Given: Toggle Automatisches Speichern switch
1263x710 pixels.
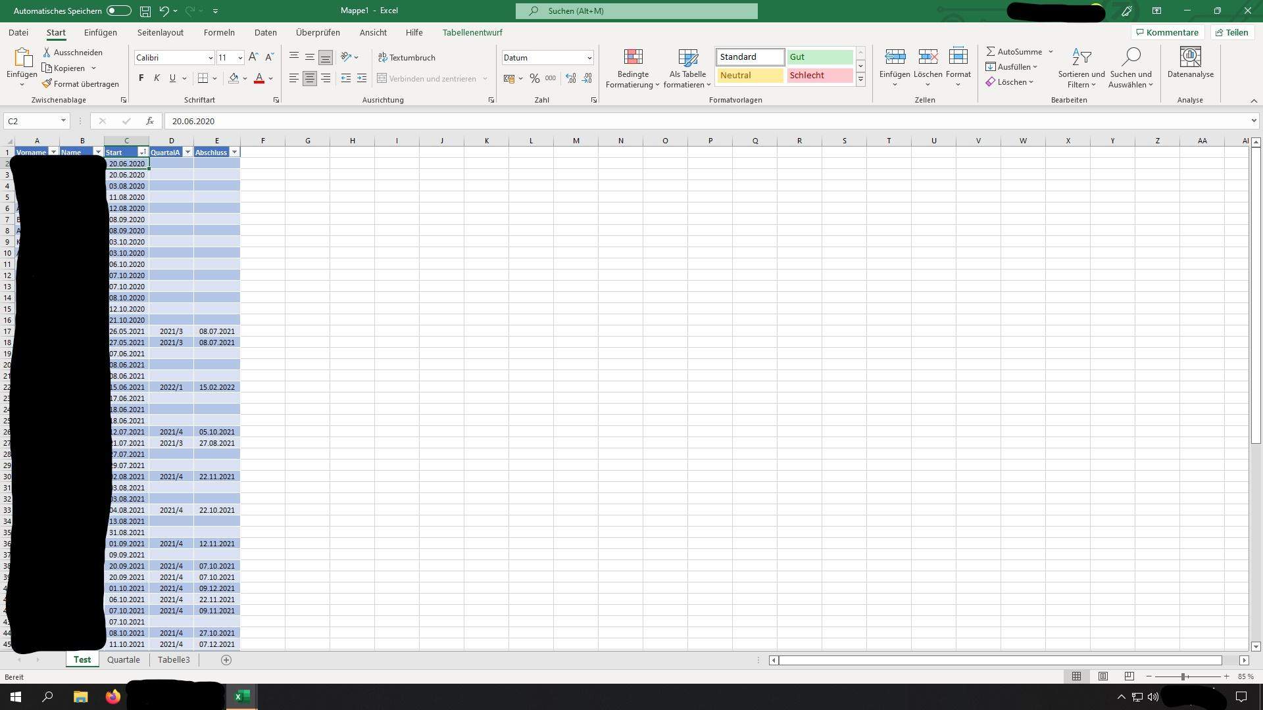Looking at the screenshot, I should pos(118,11).
